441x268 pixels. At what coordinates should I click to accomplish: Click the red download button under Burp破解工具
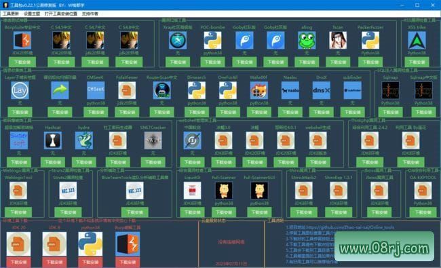coord(128,262)
